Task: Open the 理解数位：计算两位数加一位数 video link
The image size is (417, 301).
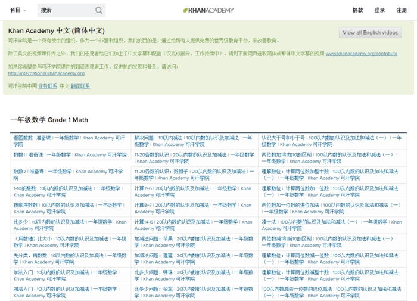Action: (x=330, y=191)
